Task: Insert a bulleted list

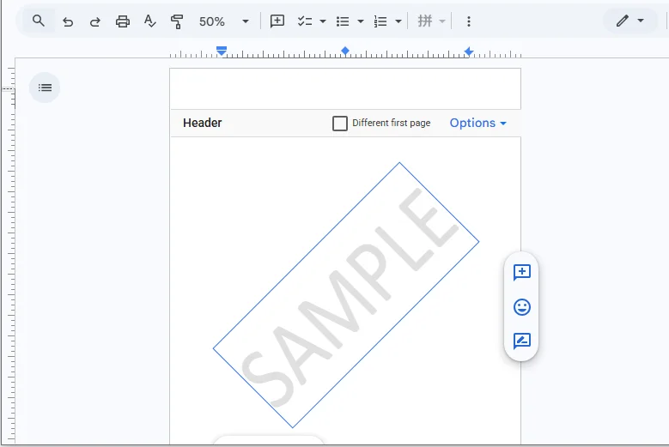Action: pos(343,21)
